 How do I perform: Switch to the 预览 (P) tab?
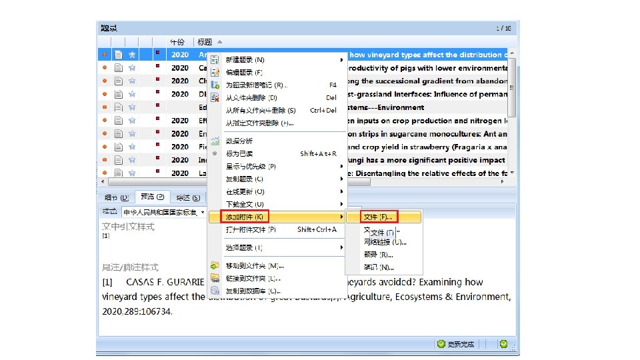pyautogui.click(x=152, y=197)
